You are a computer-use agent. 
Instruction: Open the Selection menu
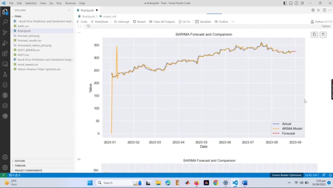[31, 3]
